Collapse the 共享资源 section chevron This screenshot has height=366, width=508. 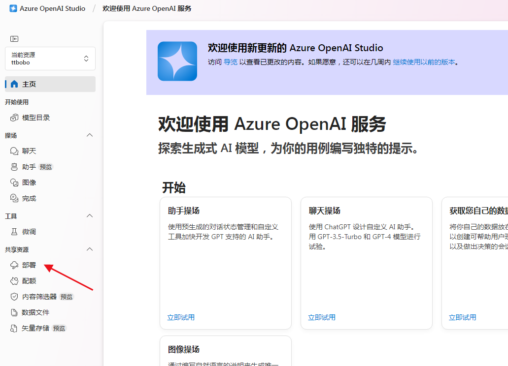coord(90,249)
